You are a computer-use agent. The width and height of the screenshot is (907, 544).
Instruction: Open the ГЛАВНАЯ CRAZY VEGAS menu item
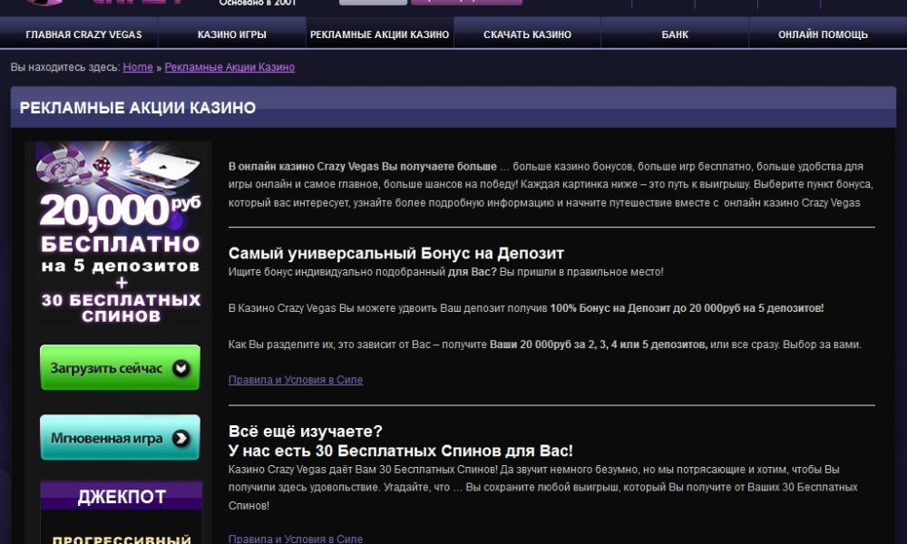tap(83, 34)
